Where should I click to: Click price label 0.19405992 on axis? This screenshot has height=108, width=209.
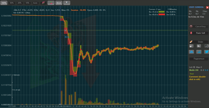6,16
